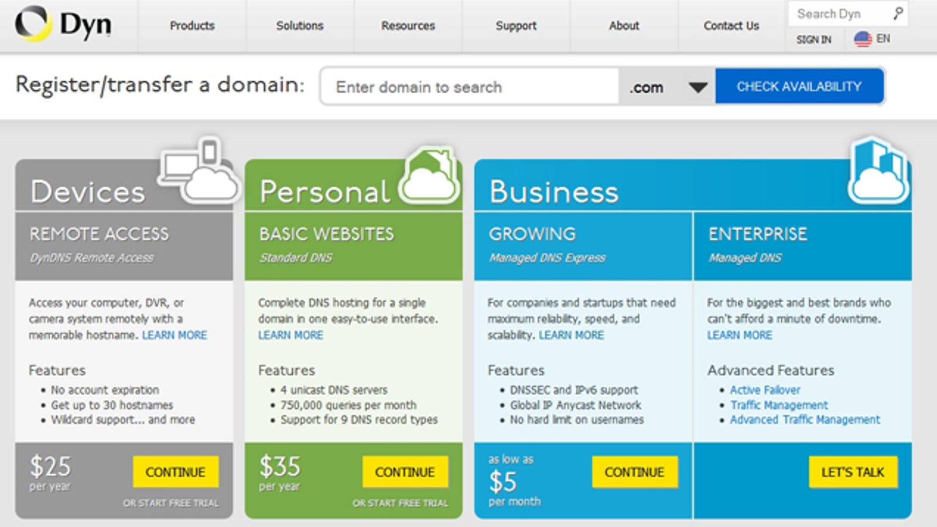
Task: Click the 'DynDNS Remote Access' subtitle
Action: point(92,258)
